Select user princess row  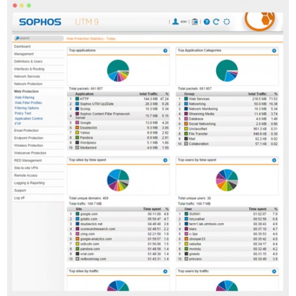click(x=227, y=259)
